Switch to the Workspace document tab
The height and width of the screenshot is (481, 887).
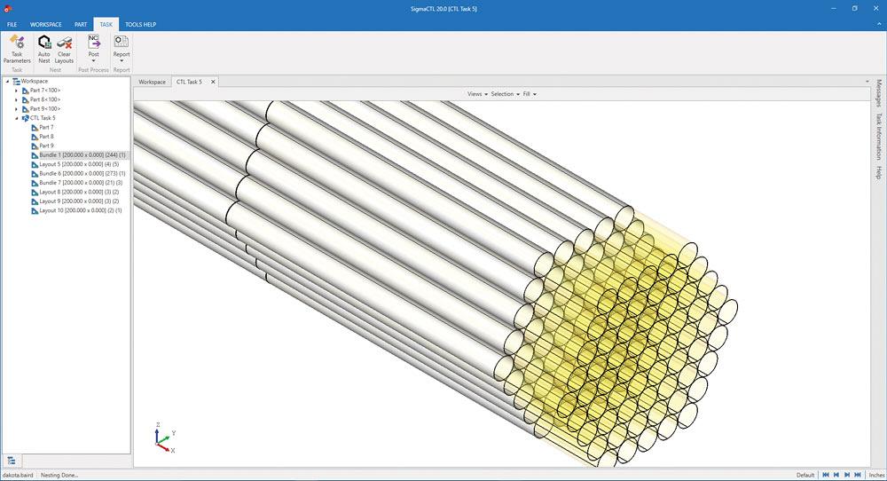[x=152, y=82]
